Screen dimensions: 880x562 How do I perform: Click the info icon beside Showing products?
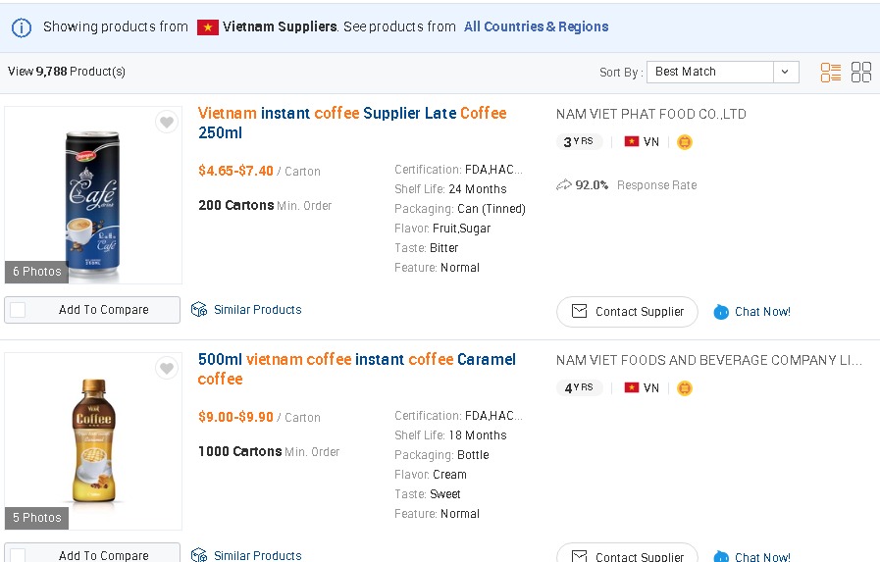click(x=22, y=26)
